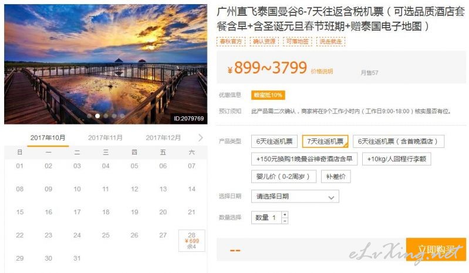Open the 请选择日期 date dropdown
469x273 pixels.
(295, 197)
